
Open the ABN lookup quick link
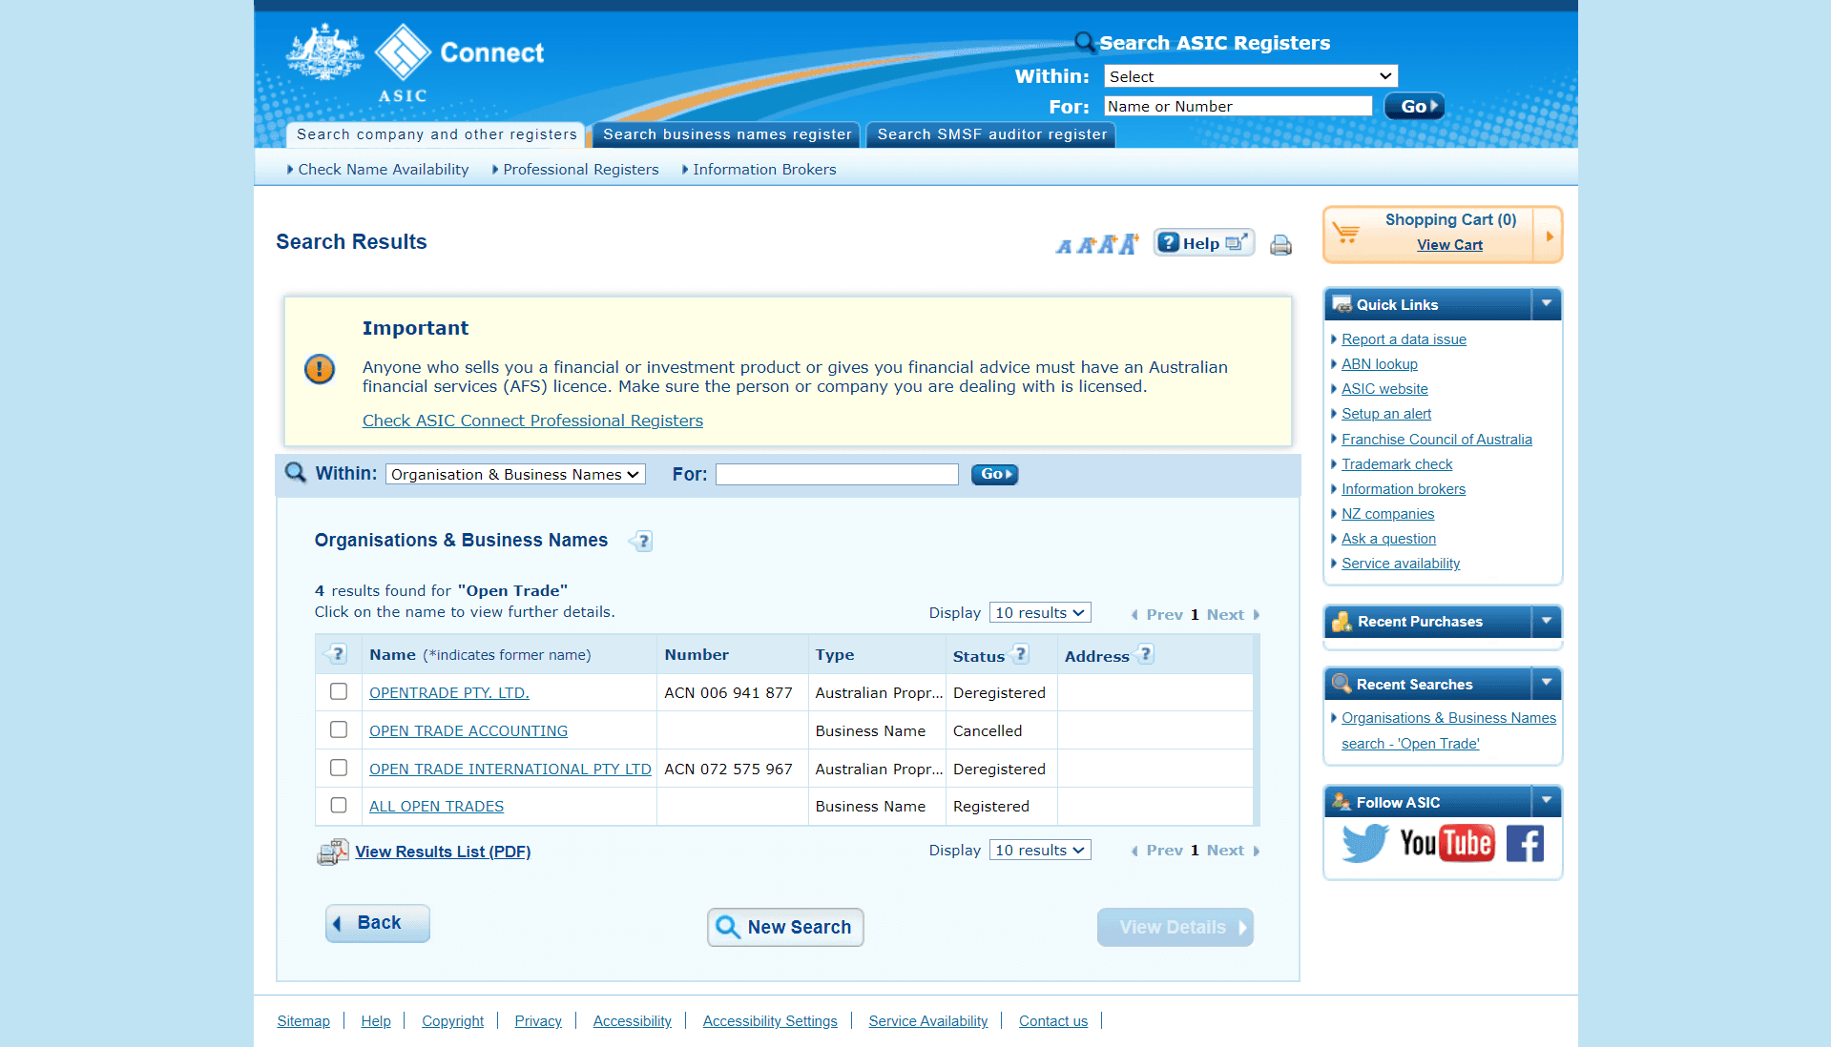pyautogui.click(x=1379, y=364)
